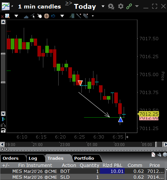Open chart settings gear icon

121,6
